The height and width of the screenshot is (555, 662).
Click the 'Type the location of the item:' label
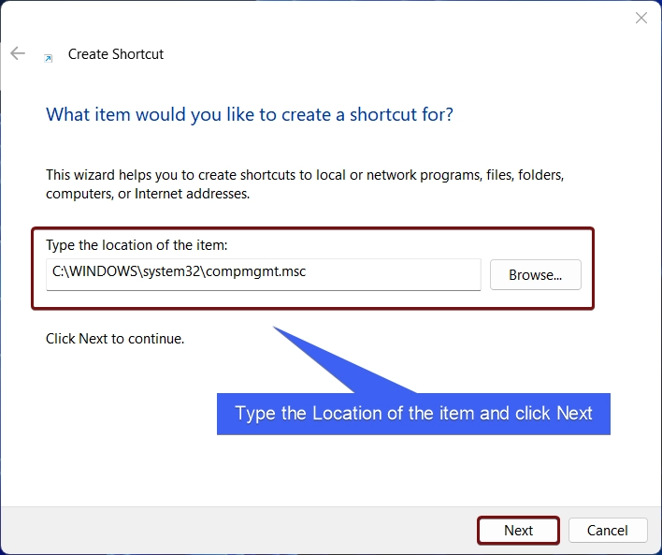[x=137, y=245]
